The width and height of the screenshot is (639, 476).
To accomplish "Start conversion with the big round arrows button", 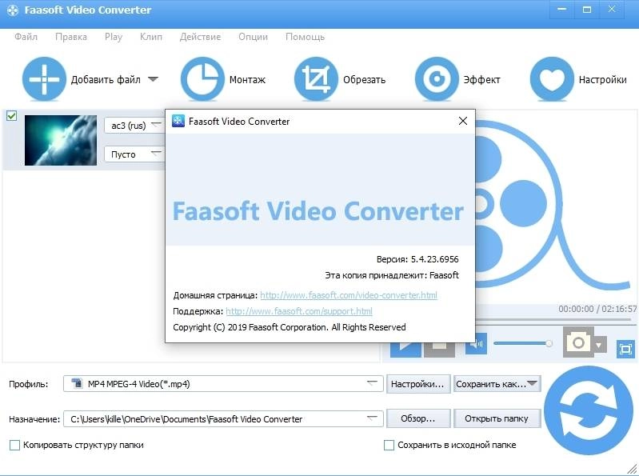I will pos(589,410).
